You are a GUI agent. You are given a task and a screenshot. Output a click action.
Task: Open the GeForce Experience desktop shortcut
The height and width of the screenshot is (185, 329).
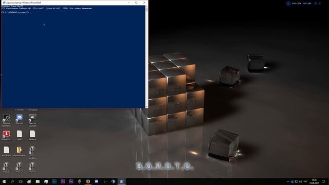pos(6,120)
